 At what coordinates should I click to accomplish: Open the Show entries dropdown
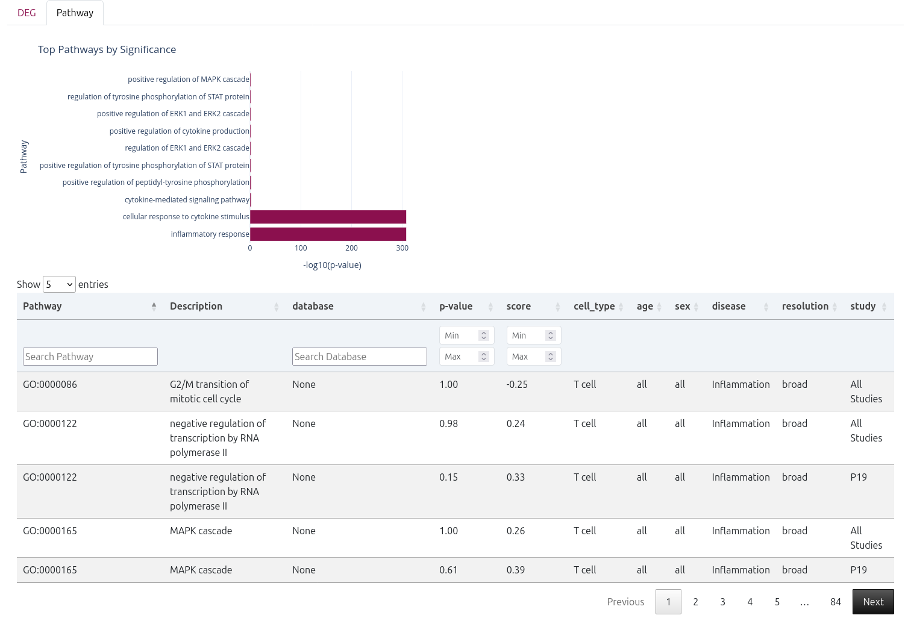[x=58, y=284]
